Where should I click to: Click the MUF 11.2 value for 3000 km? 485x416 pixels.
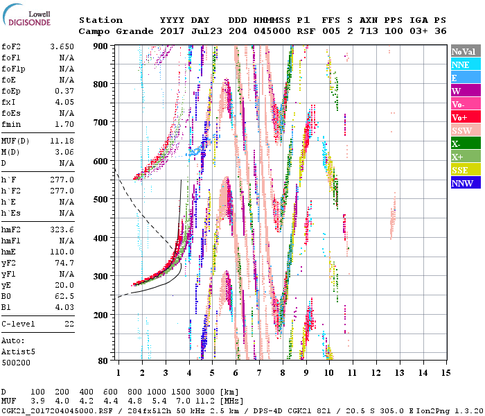(205, 401)
